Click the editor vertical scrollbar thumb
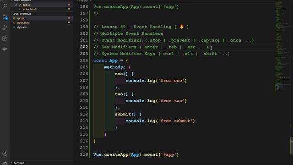The height and width of the screenshot is (165, 293). coord(291,145)
